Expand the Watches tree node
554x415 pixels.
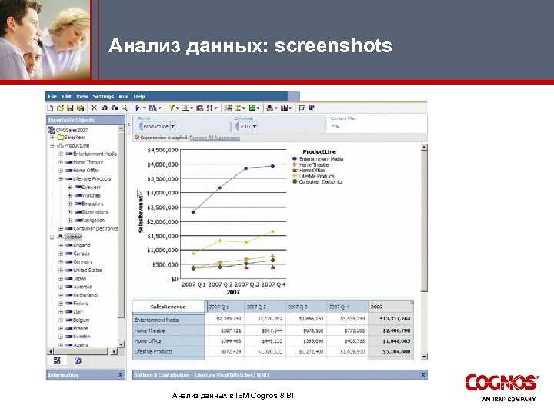click(69, 195)
